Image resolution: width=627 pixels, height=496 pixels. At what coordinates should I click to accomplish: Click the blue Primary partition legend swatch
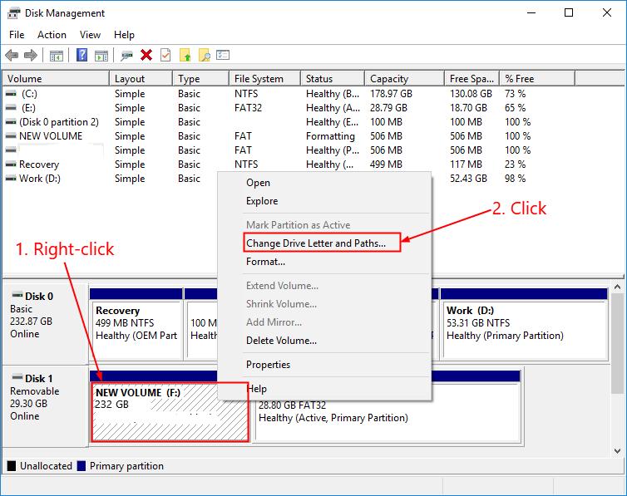tap(81, 465)
